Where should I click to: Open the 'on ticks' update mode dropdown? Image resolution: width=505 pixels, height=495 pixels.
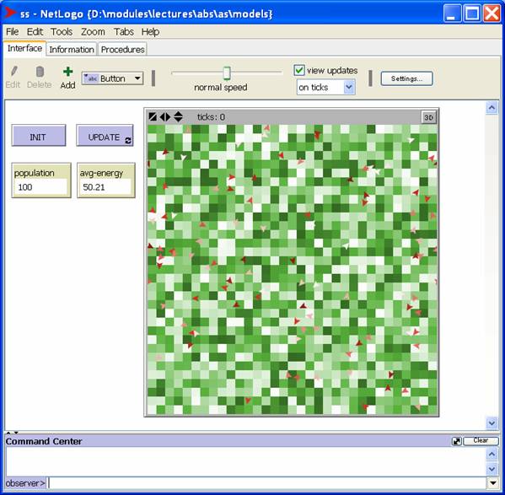pos(326,87)
